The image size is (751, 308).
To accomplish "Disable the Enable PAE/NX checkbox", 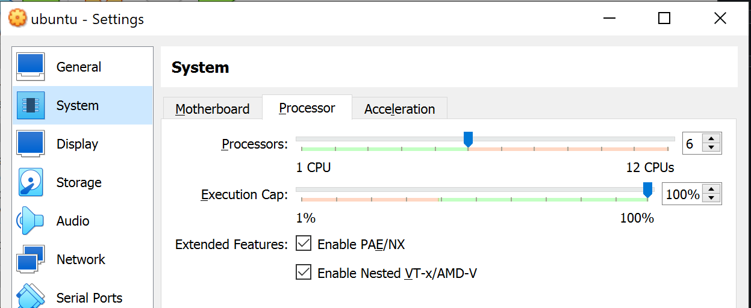I will (x=304, y=244).
